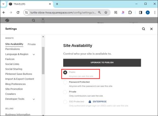Click 'Anyone with the password can see this site'
Screen dimensions: 158x116
click(91, 86)
